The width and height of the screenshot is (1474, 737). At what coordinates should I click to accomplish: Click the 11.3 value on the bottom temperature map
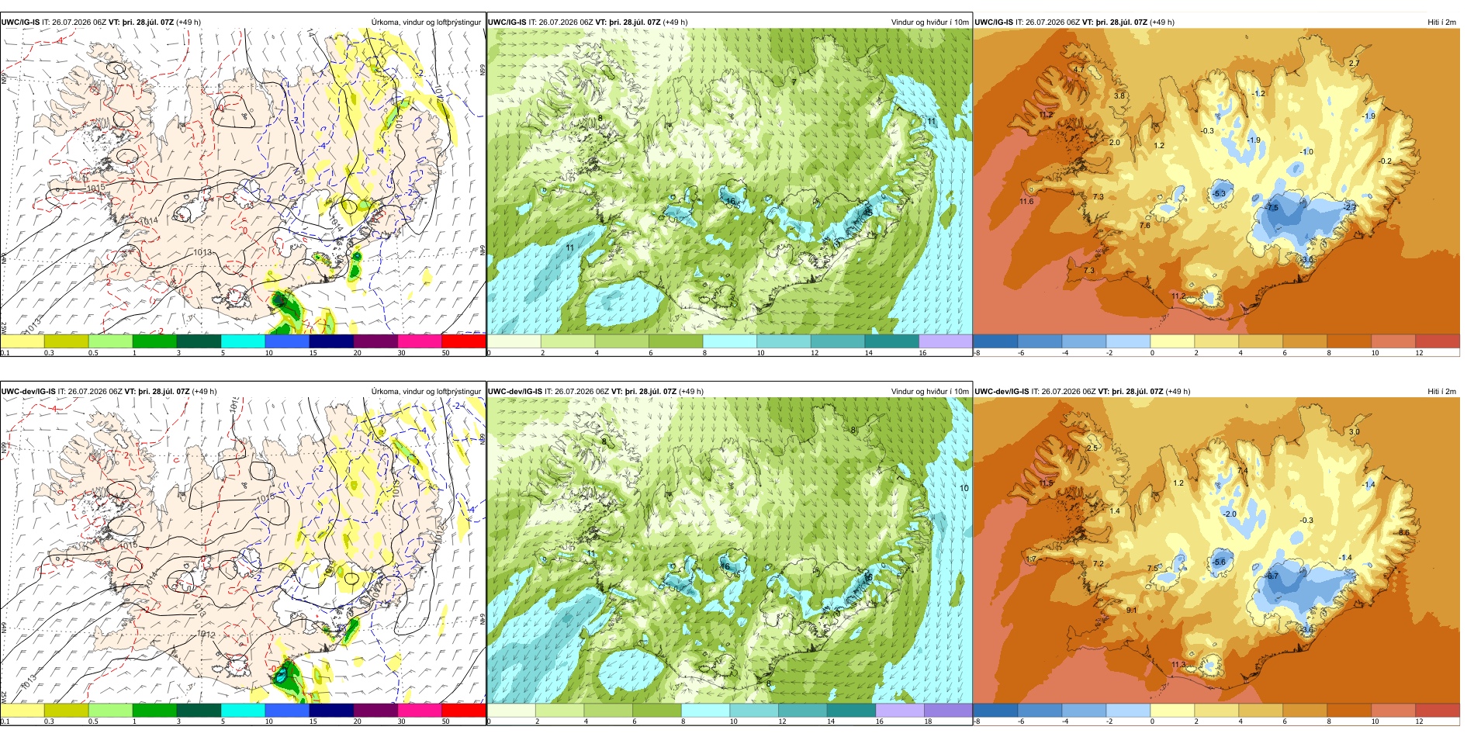[1178, 665]
